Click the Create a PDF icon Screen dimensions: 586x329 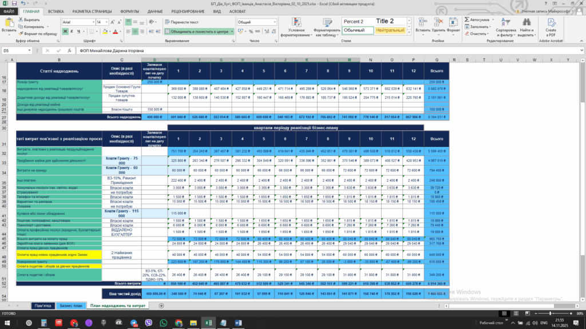click(x=551, y=24)
